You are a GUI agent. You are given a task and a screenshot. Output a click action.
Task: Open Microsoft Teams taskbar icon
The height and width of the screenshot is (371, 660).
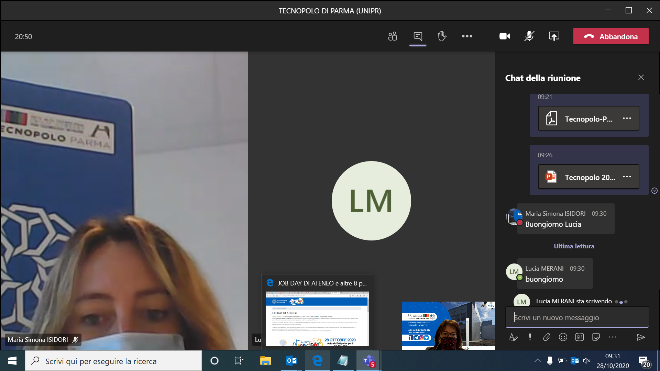[369, 361]
